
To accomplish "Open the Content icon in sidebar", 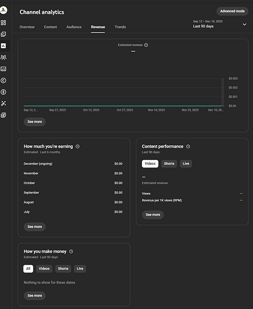I will (x=3, y=34).
